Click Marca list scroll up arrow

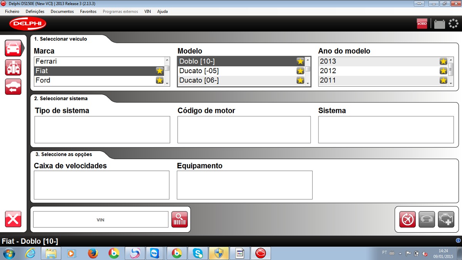(x=167, y=60)
